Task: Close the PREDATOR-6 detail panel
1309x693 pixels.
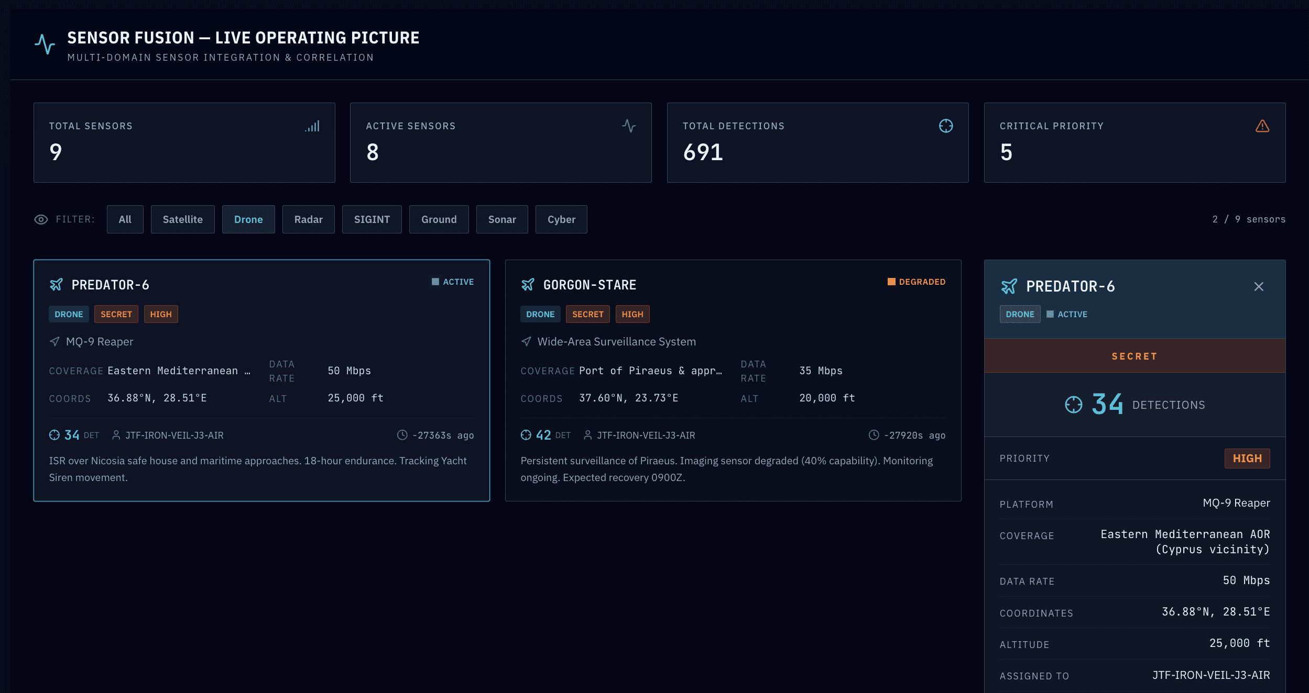Action: [1258, 286]
